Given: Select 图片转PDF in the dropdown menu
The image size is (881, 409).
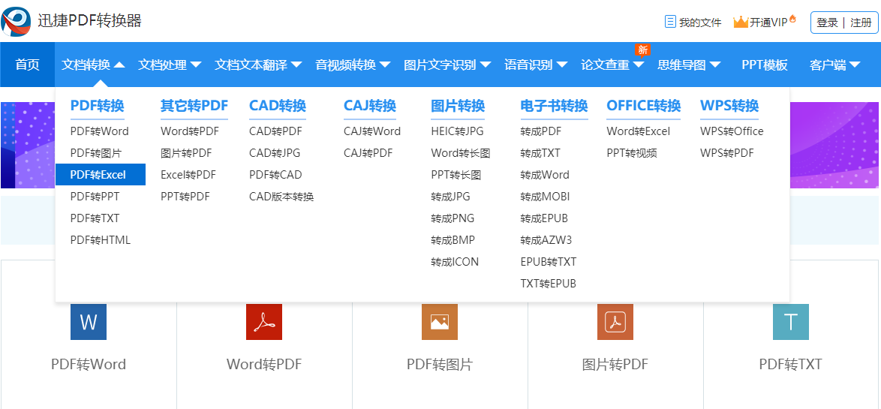Looking at the screenshot, I should (x=186, y=153).
